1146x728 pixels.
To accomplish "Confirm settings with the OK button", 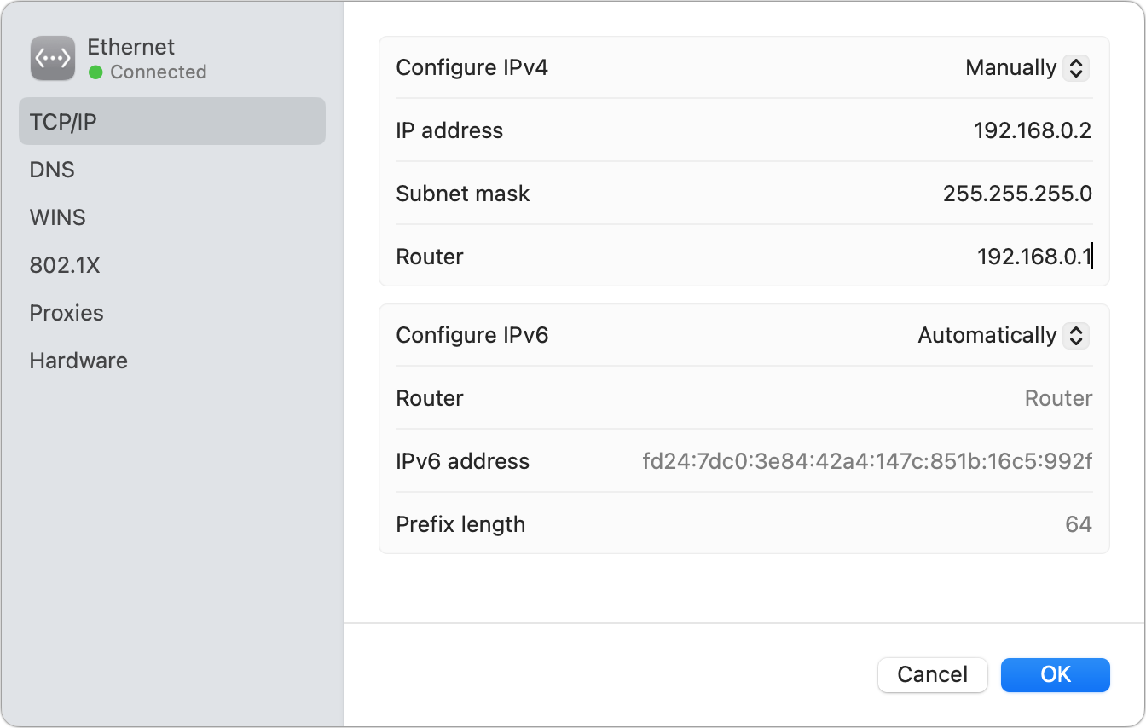I will tap(1055, 674).
